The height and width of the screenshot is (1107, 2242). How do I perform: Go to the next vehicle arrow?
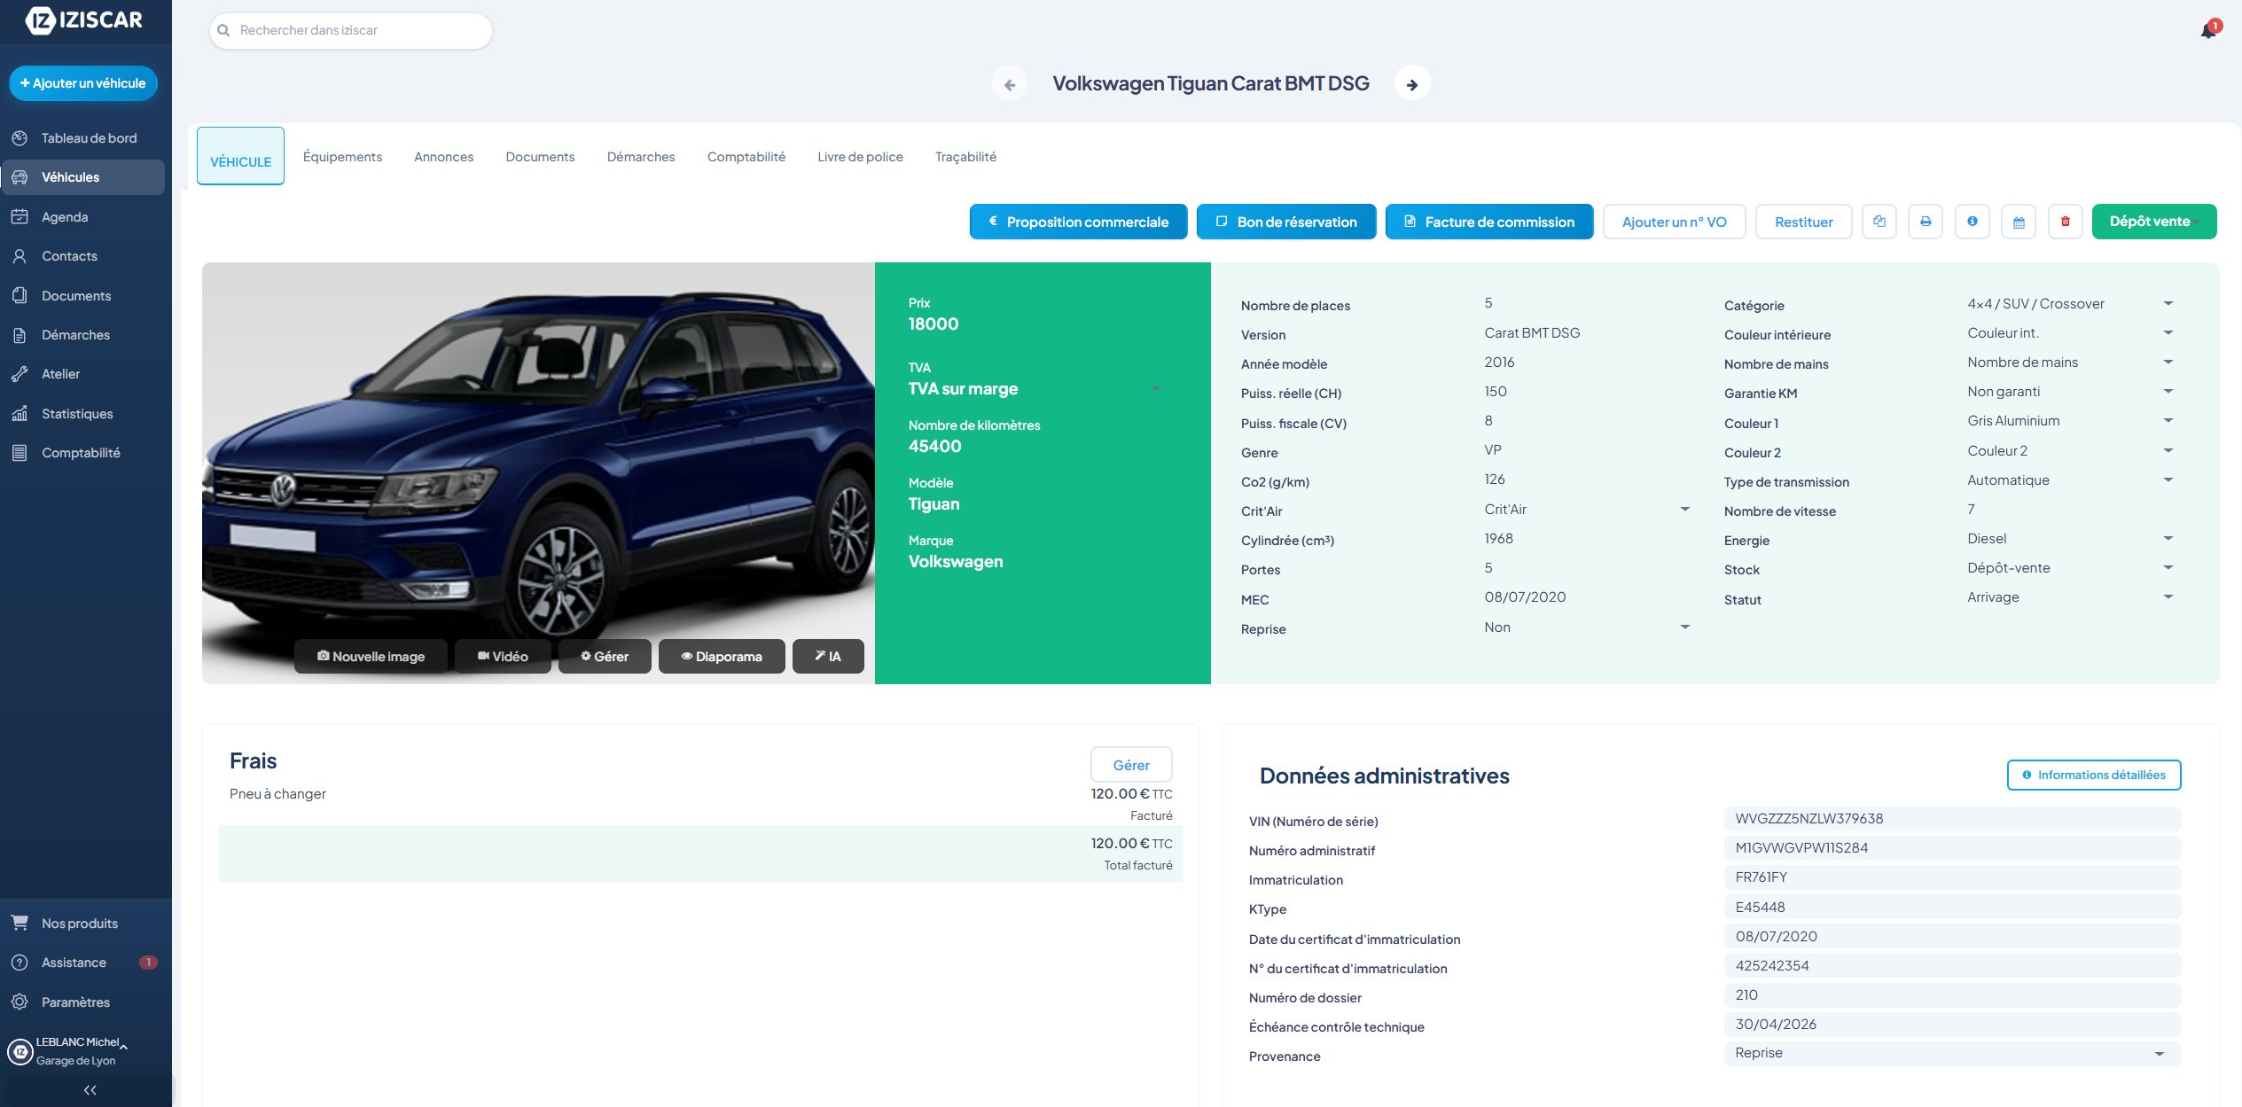(1411, 84)
